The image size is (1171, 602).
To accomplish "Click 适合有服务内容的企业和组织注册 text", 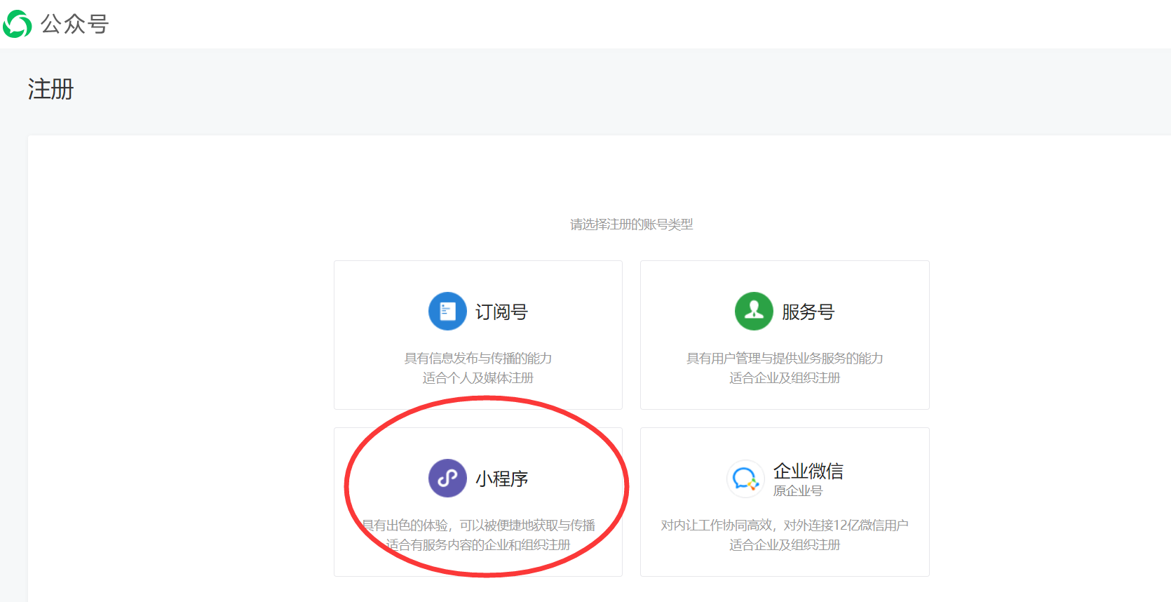I will 478,545.
